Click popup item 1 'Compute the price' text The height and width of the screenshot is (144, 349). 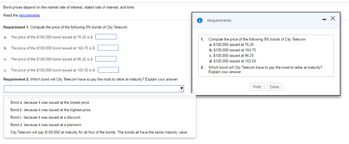click(x=257, y=39)
